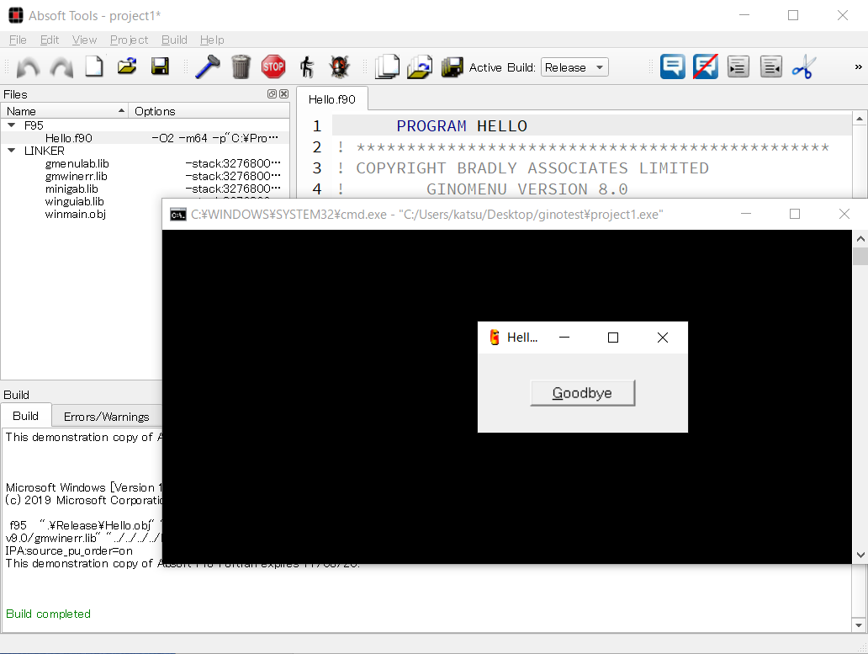
Task: Stop the build with STOP sign icon
Action: (273, 67)
